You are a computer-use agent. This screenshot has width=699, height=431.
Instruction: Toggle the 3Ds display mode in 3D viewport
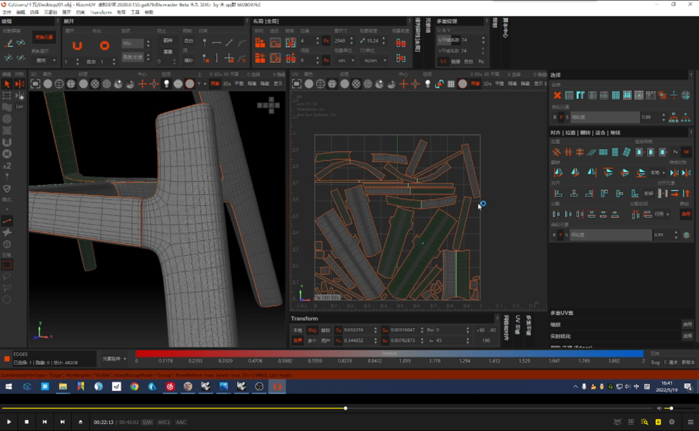[x=227, y=83]
